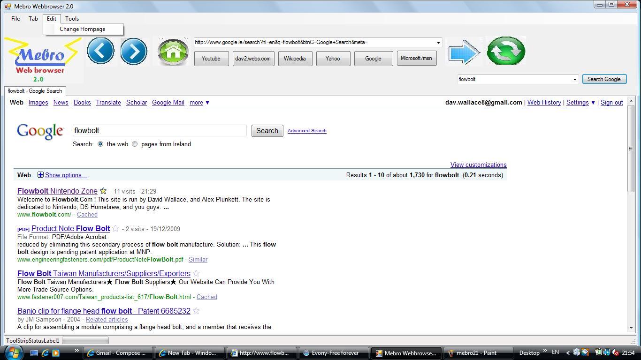Viewport: 641px width, 360px height.
Task: Open Web History link
Action: 544,102
